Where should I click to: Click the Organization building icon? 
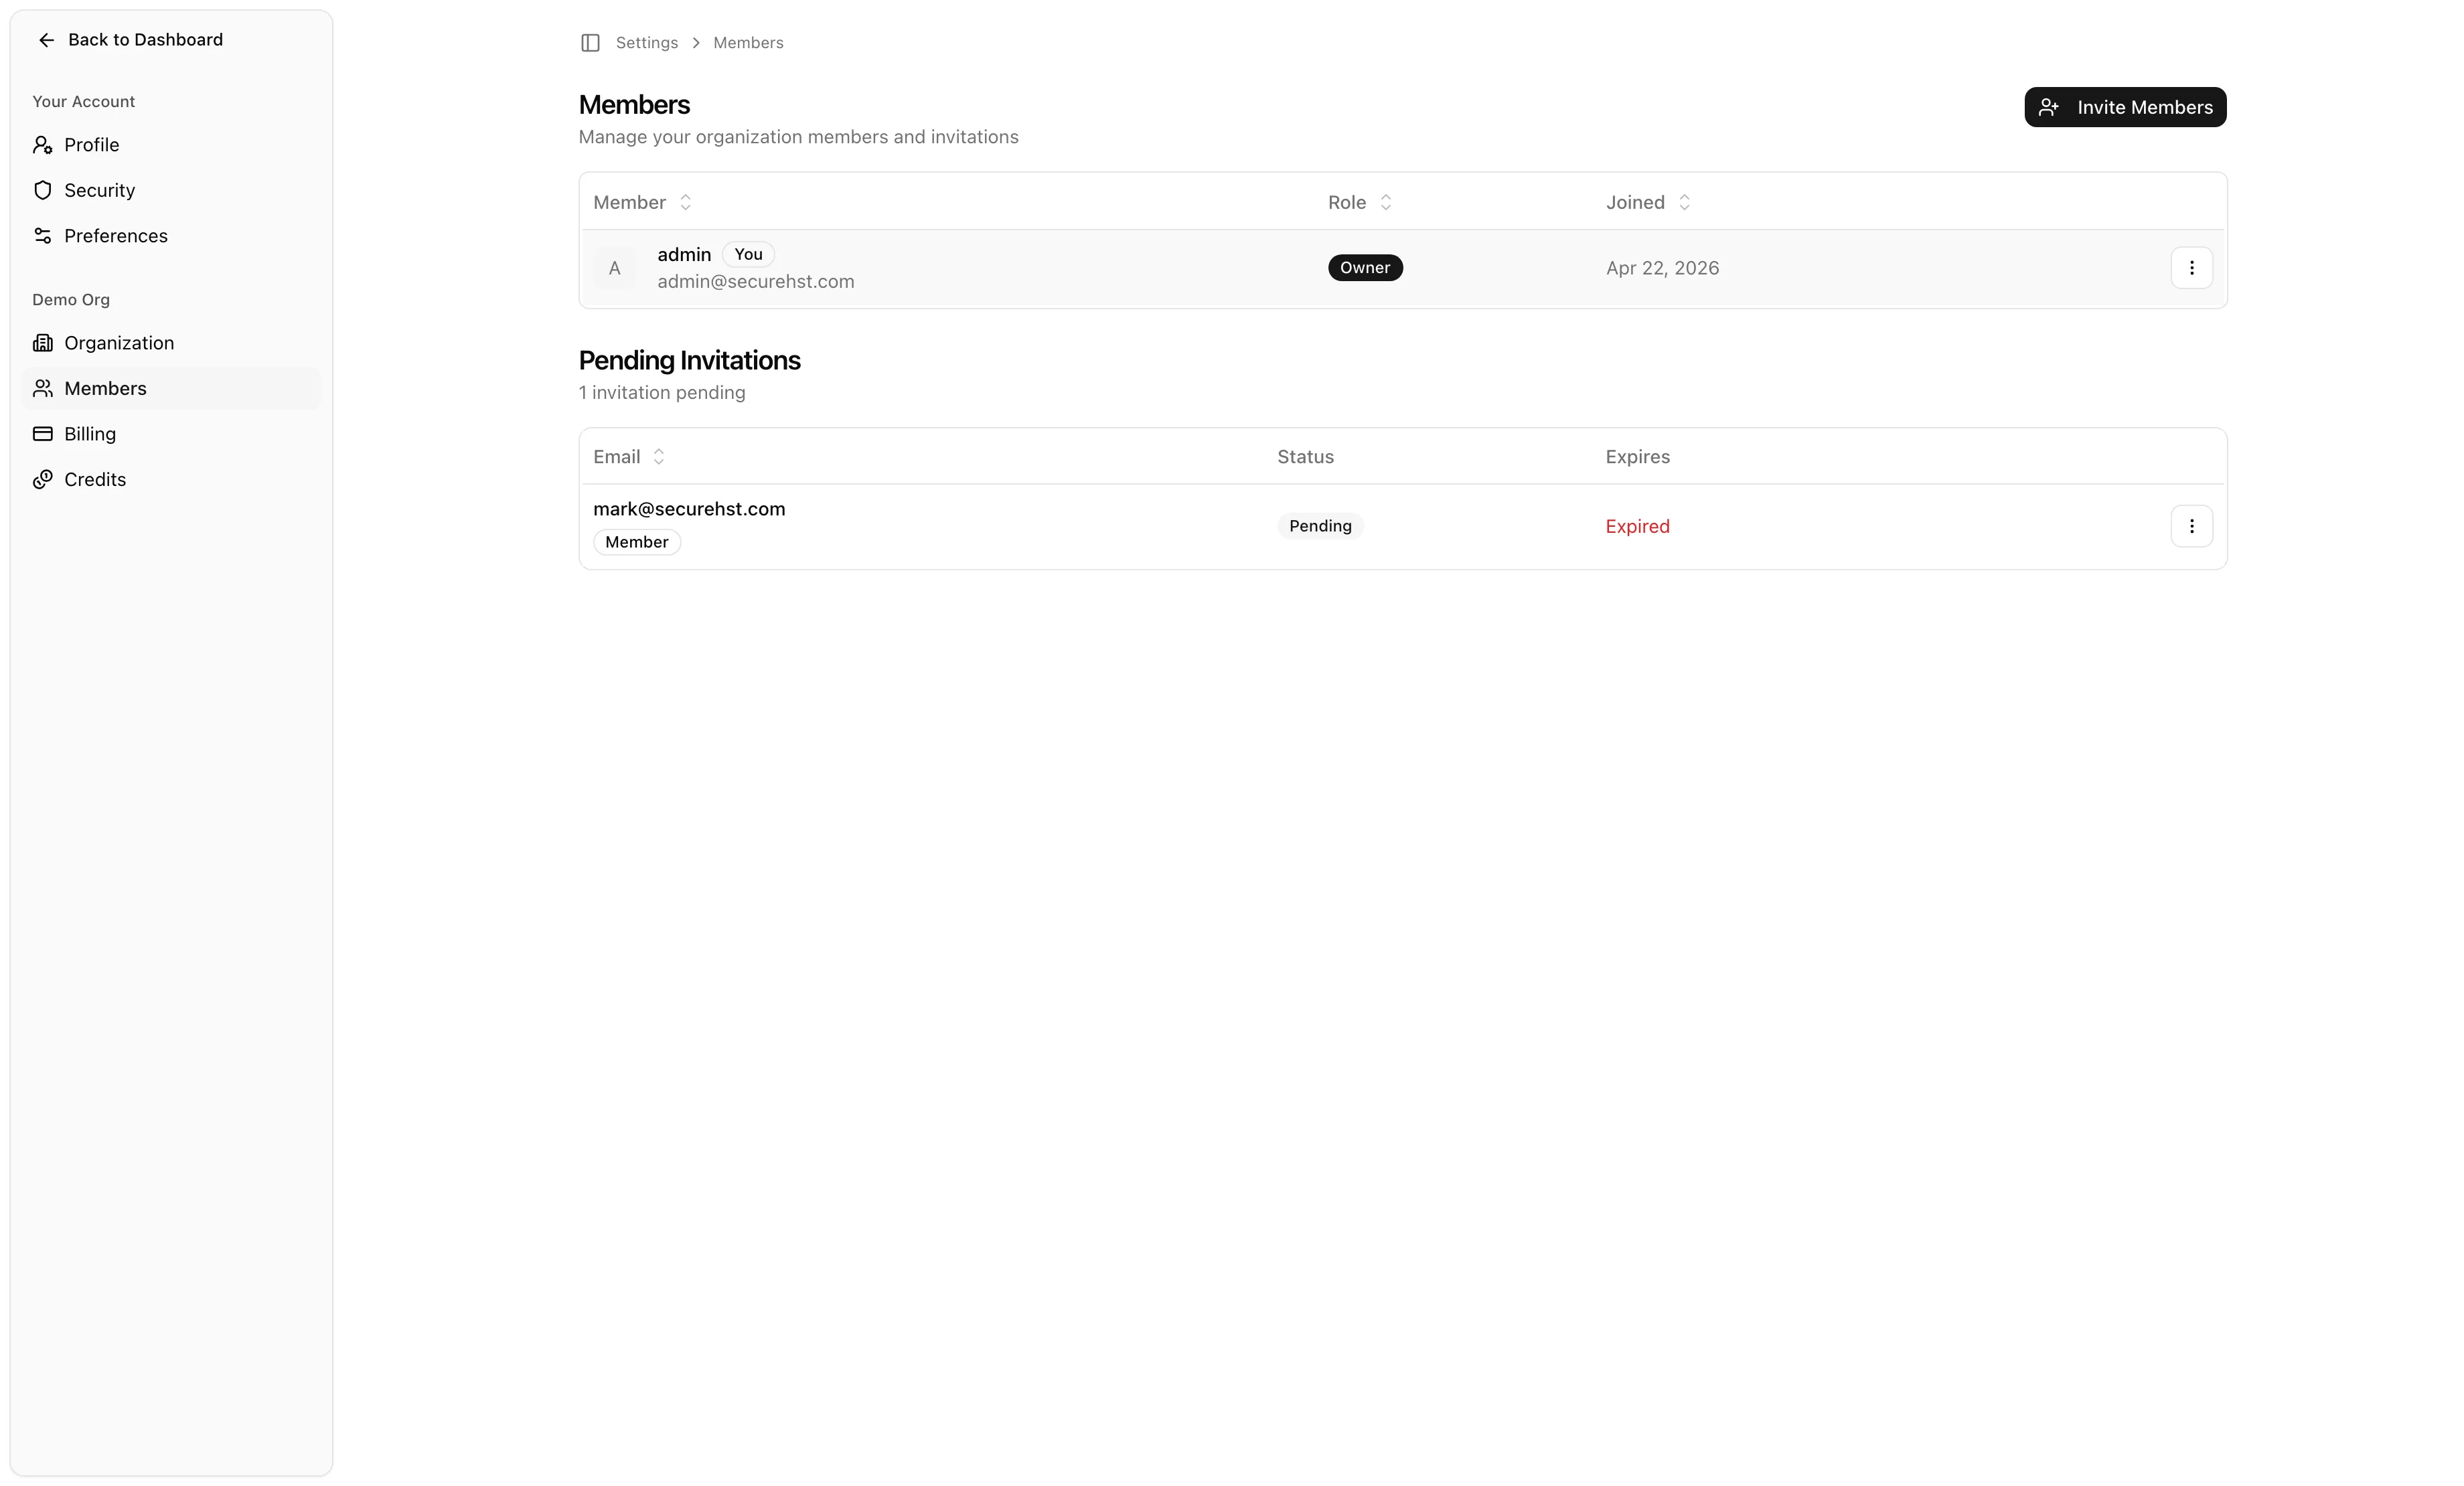pos(42,343)
